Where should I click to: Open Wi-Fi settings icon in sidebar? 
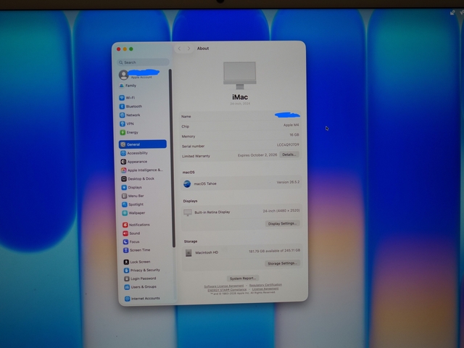coord(122,98)
